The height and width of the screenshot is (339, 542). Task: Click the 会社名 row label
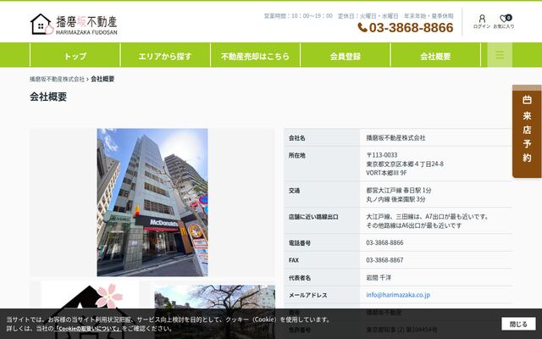click(297, 138)
